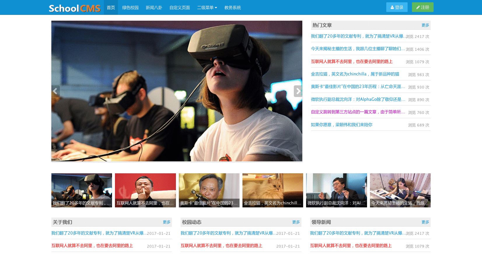Open hot article 金吉拉猫 chinchilla
This screenshot has width=482, height=254.
(355, 74)
